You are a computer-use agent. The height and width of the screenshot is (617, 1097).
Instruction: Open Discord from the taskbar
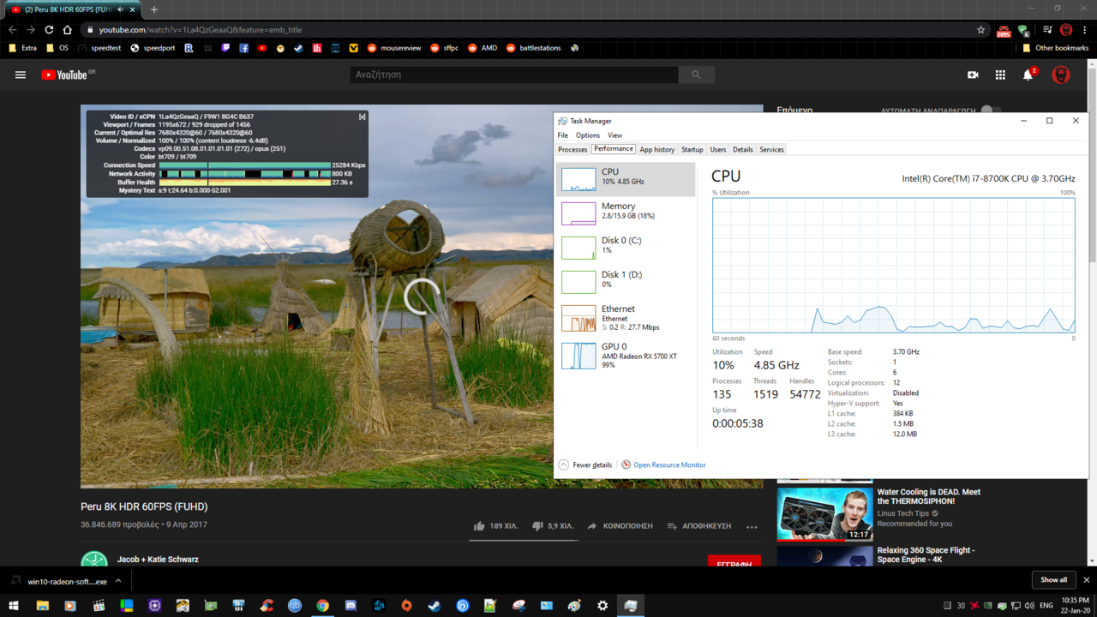[351, 605]
